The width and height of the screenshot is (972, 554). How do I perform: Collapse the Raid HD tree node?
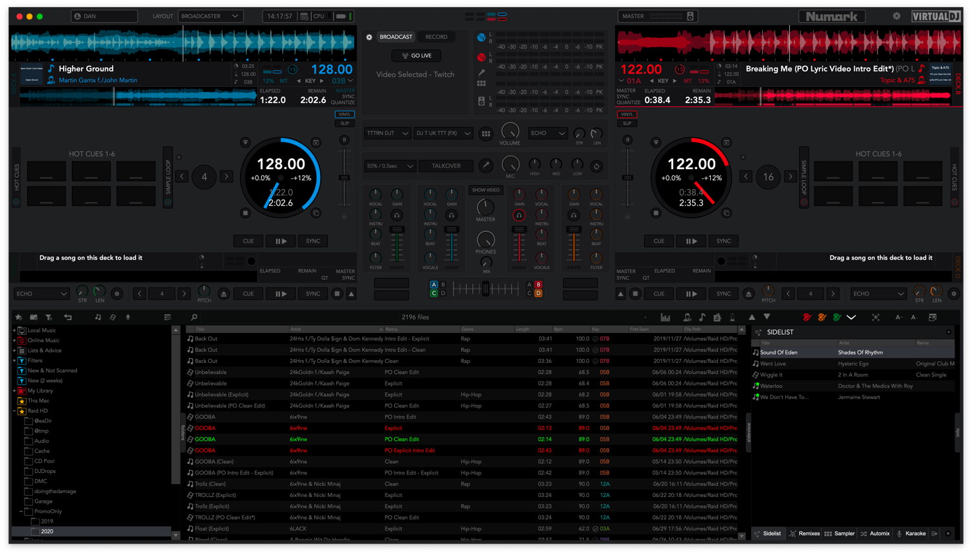14,411
